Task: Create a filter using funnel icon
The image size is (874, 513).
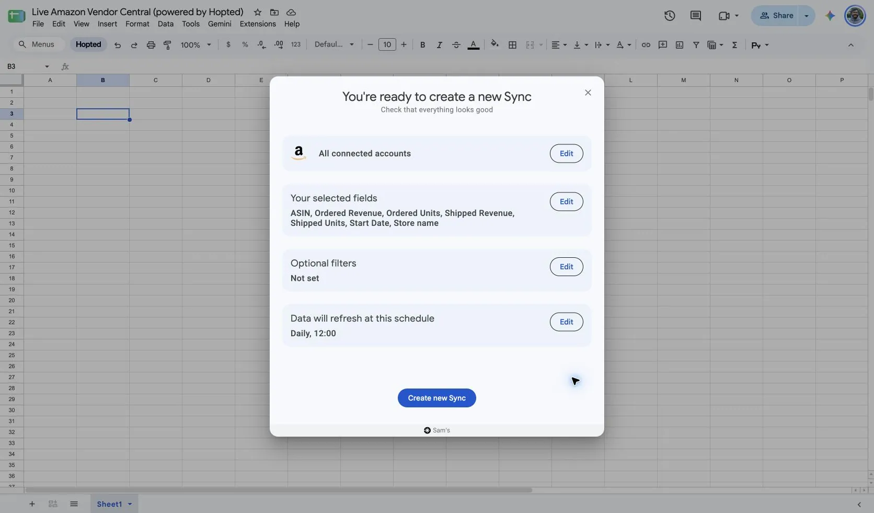Action: 696,45
